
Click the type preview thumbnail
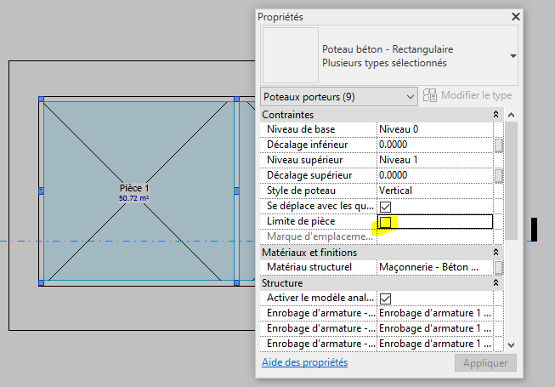[288, 55]
